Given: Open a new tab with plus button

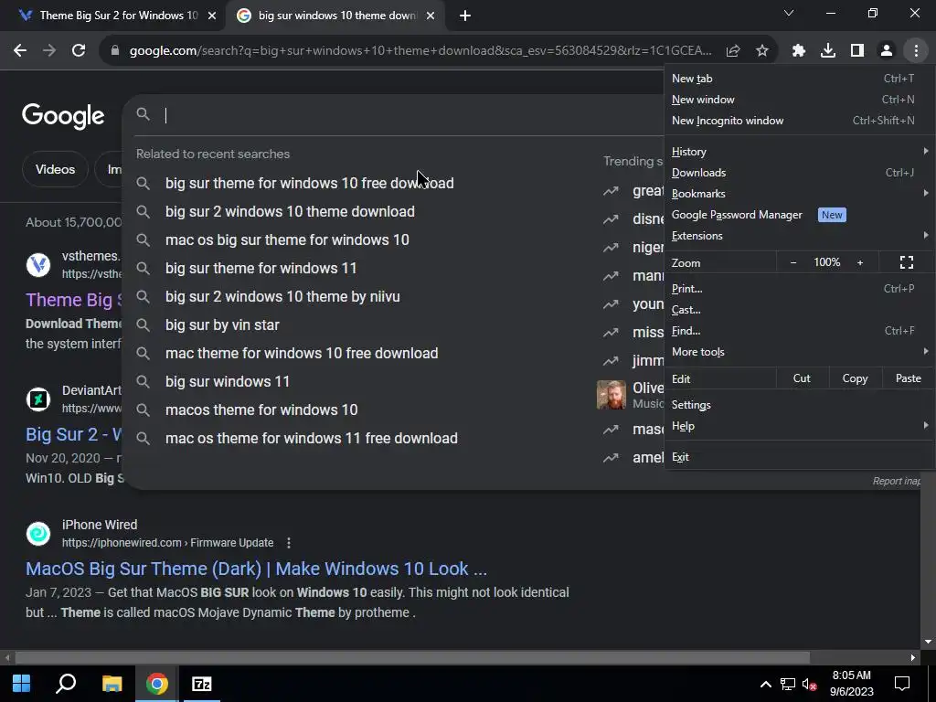Looking at the screenshot, I should [x=465, y=16].
